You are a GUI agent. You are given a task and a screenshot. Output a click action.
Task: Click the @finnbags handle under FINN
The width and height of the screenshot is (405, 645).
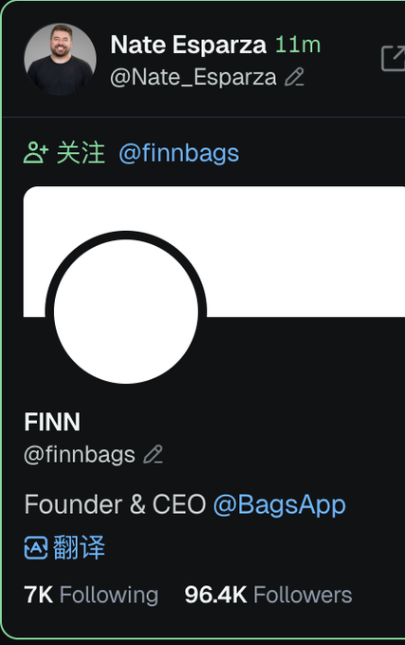click(80, 455)
